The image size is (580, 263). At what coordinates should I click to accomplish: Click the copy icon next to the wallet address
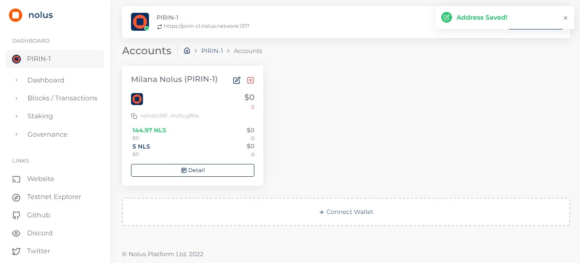(134, 115)
